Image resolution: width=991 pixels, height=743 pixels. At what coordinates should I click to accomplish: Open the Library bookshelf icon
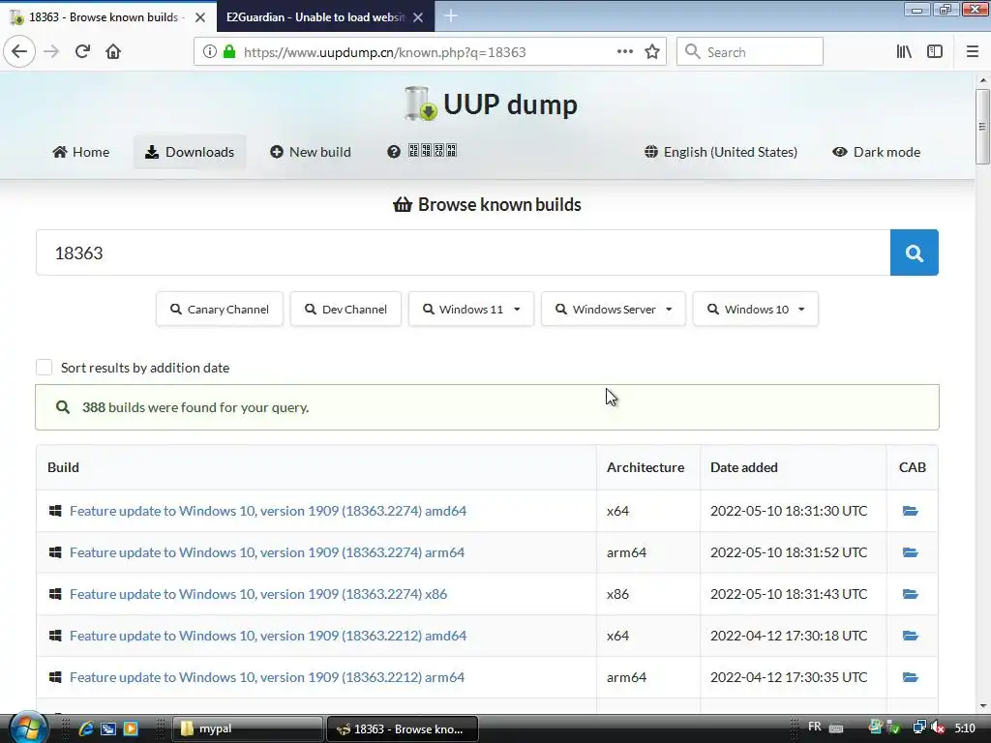[904, 52]
